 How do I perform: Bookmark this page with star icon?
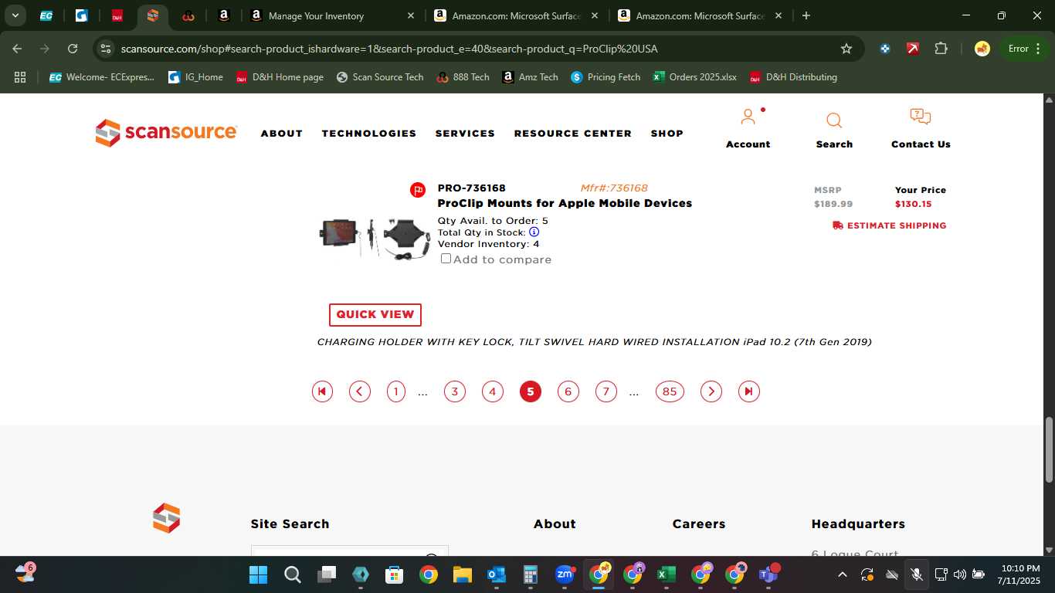(x=846, y=49)
